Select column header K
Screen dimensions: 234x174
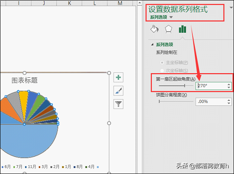(69, 3)
